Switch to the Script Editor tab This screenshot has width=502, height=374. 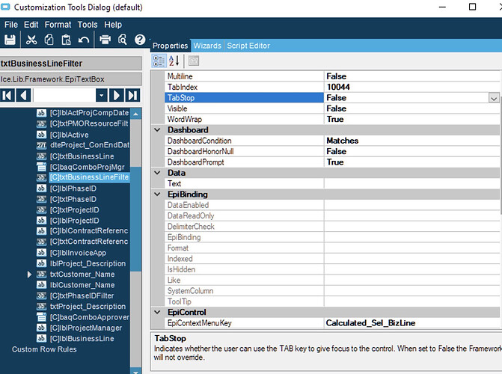[x=248, y=46]
